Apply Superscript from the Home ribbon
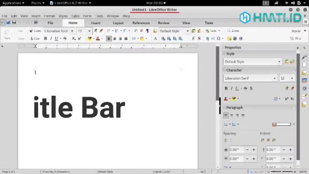Viewport: 309px width, 174px height. point(79,39)
